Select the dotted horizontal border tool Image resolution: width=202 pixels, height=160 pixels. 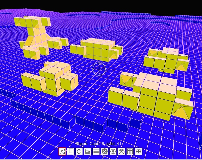tap(138, 151)
